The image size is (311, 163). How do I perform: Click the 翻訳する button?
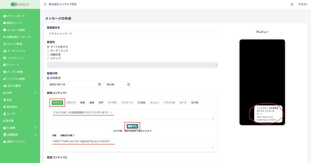coord(132,126)
